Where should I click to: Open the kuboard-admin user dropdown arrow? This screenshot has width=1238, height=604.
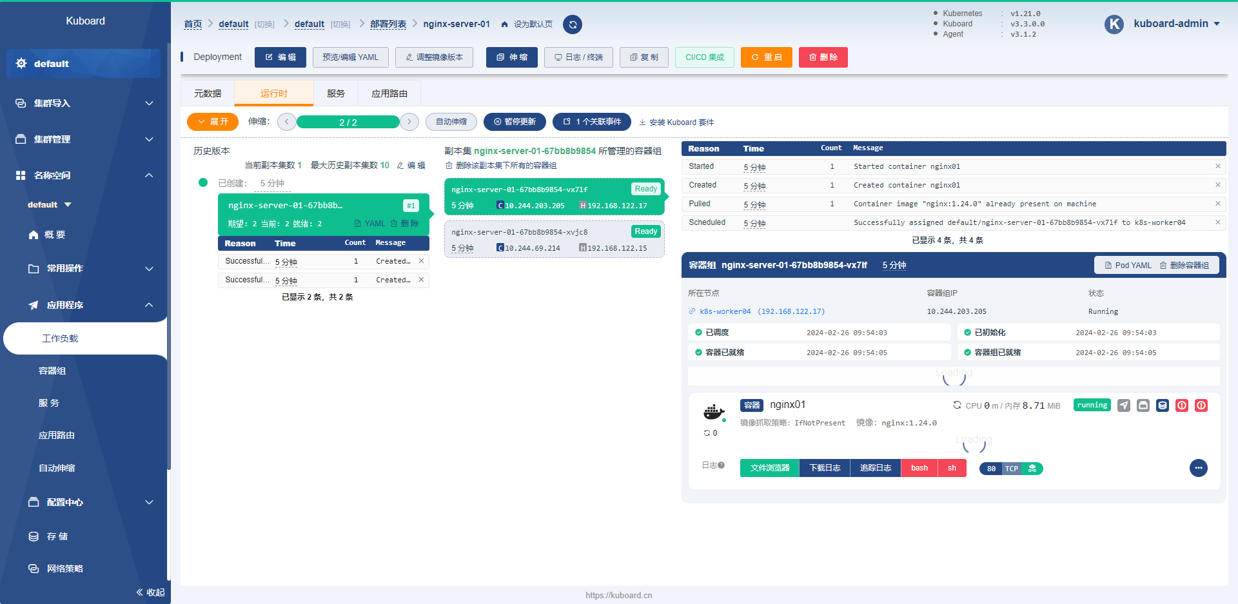click(1217, 24)
